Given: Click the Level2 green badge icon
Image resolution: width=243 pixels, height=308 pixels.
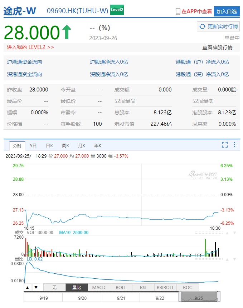Looking at the screenshot, I should 117,10.
